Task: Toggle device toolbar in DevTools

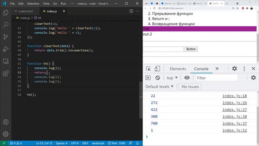Action: (157, 69)
